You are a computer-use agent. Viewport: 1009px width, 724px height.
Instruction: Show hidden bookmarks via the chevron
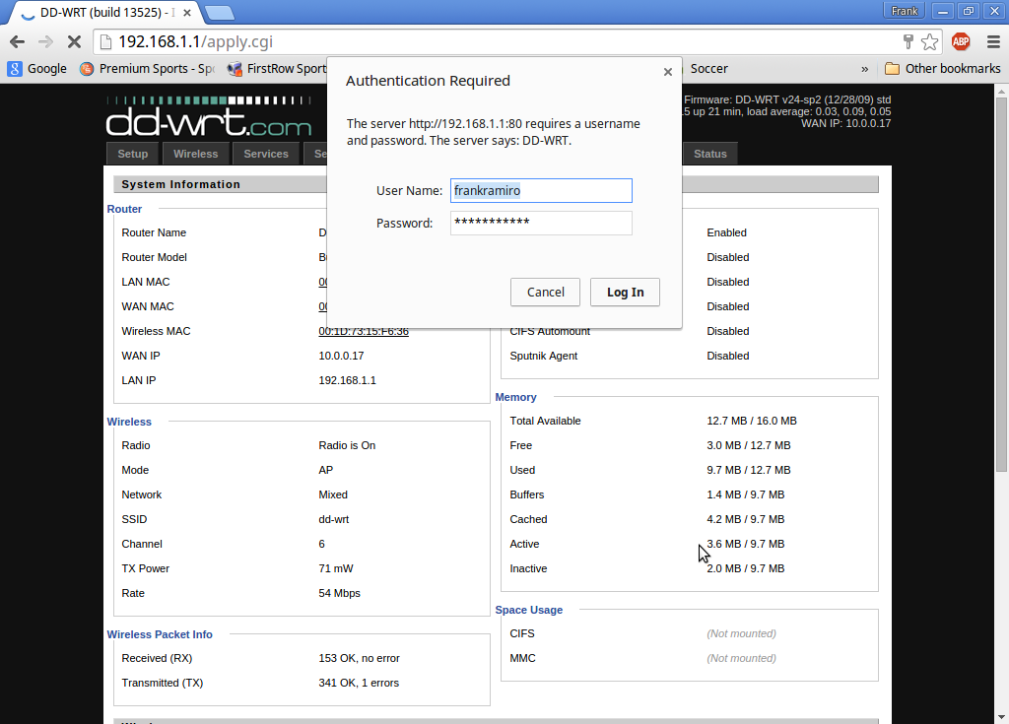[864, 69]
